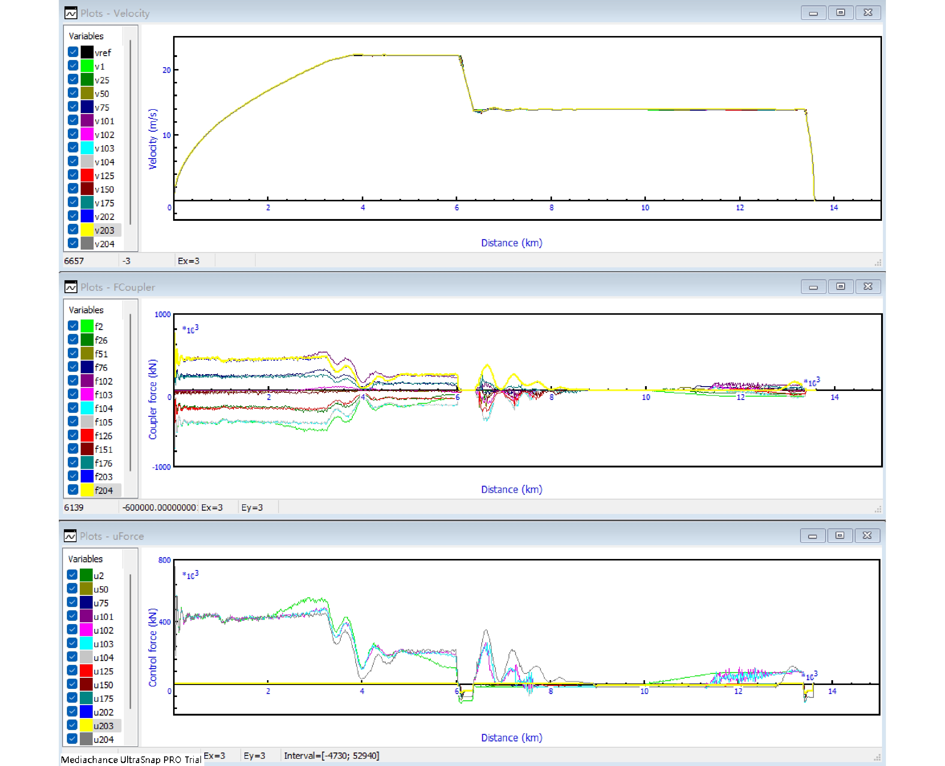Maximize the uForce plot window
Screen dimensions: 945x766
click(x=840, y=536)
